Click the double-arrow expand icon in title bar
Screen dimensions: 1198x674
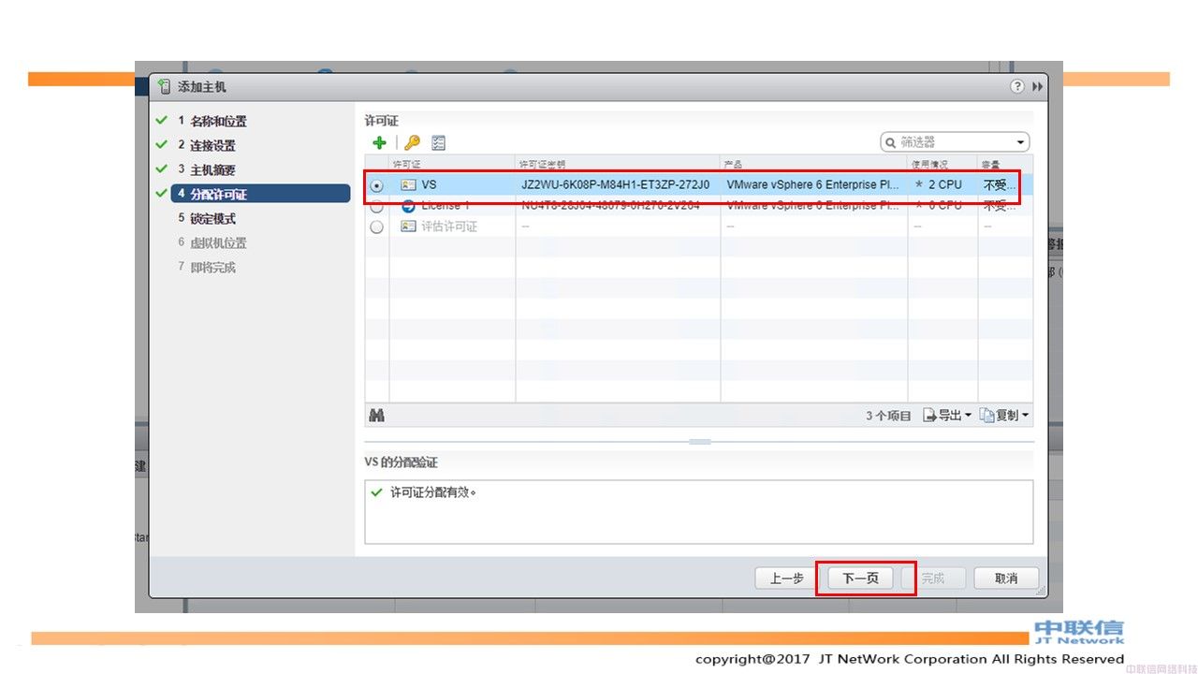click(1038, 86)
